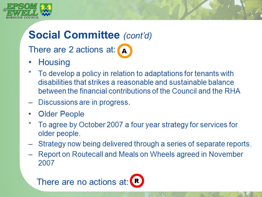
Task: Click 'Discussions are in progress.' line
Action: pos(84,102)
